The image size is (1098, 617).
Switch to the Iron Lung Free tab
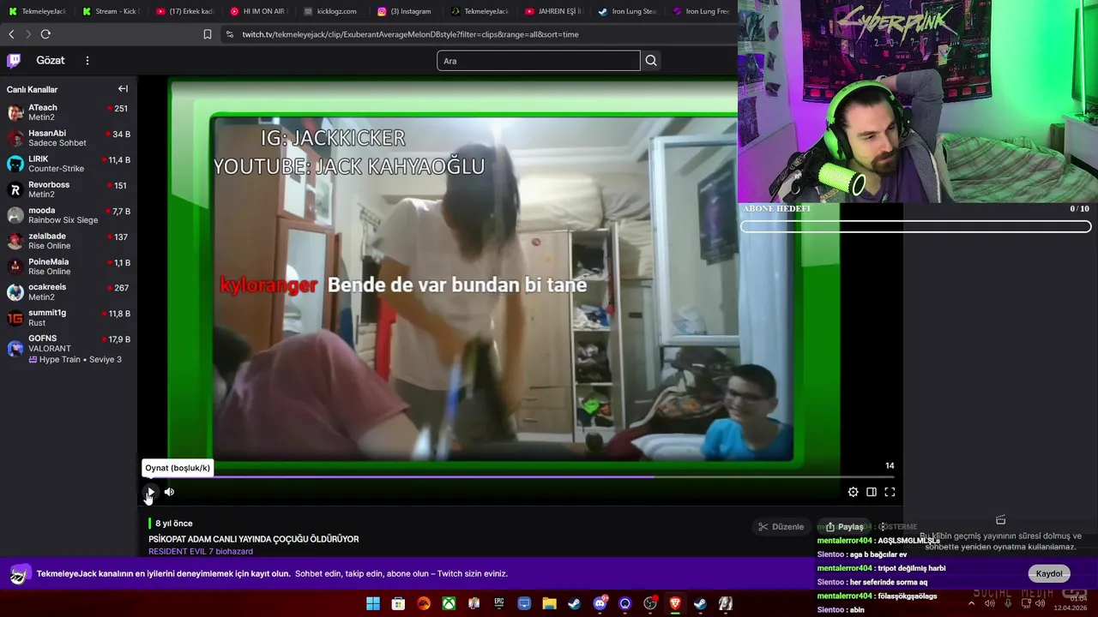point(700,11)
